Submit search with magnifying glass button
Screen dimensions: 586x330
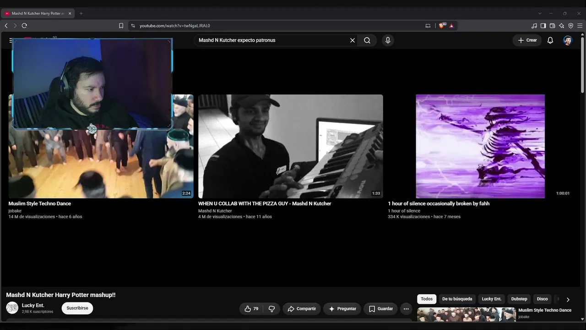tap(367, 40)
